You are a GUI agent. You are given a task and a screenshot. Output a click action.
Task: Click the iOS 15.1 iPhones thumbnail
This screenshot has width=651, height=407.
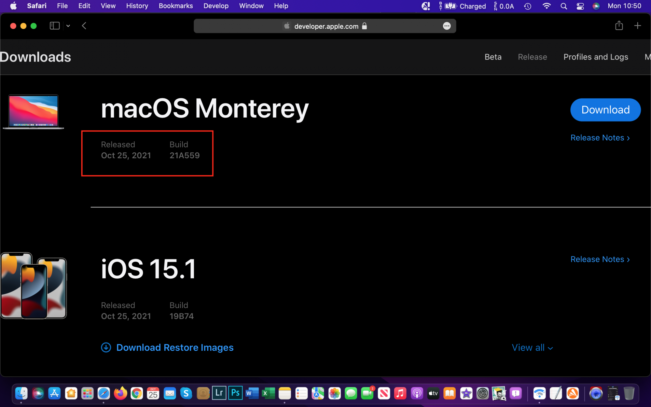coord(33,286)
